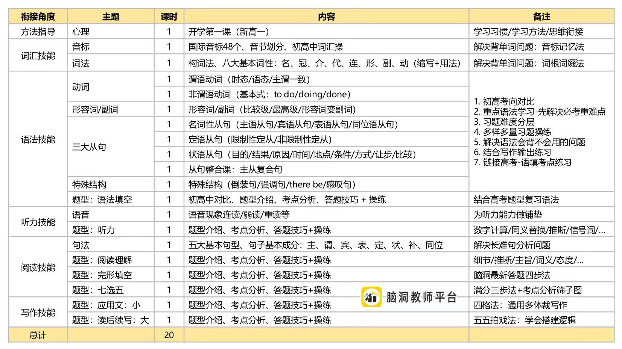Select 题型：阅读理解 topic cell
The image size is (622, 349).
pyautogui.click(x=111, y=260)
